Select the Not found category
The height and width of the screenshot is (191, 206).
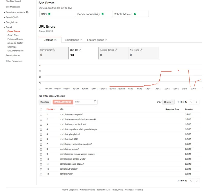point(143,53)
